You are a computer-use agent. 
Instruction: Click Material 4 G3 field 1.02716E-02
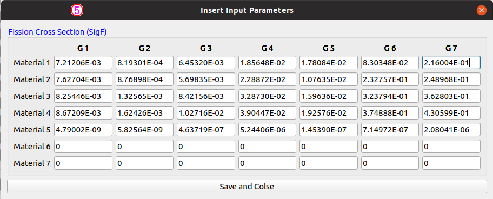[206, 113]
